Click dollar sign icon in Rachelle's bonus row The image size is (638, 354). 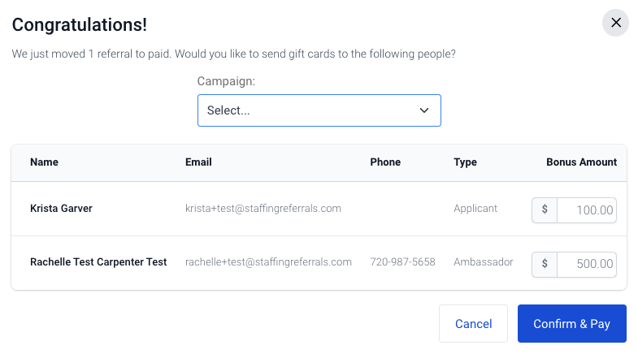pyautogui.click(x=545, y=264)
